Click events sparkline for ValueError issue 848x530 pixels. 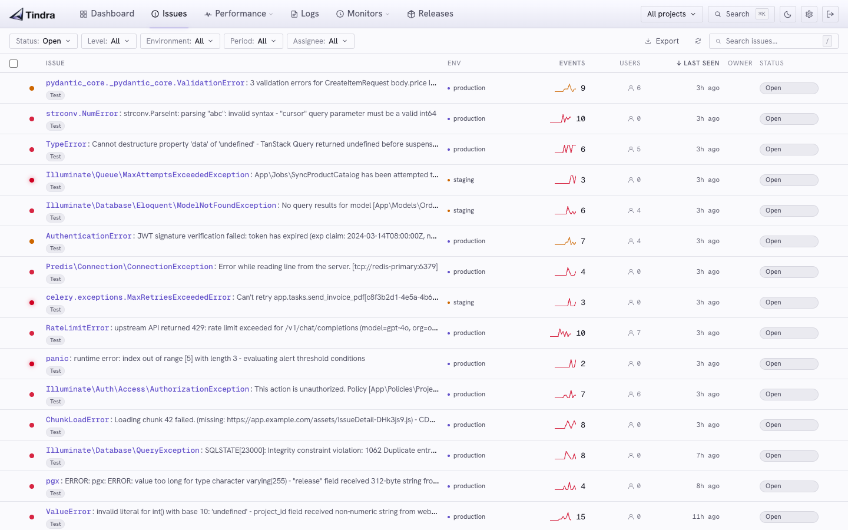561,516
